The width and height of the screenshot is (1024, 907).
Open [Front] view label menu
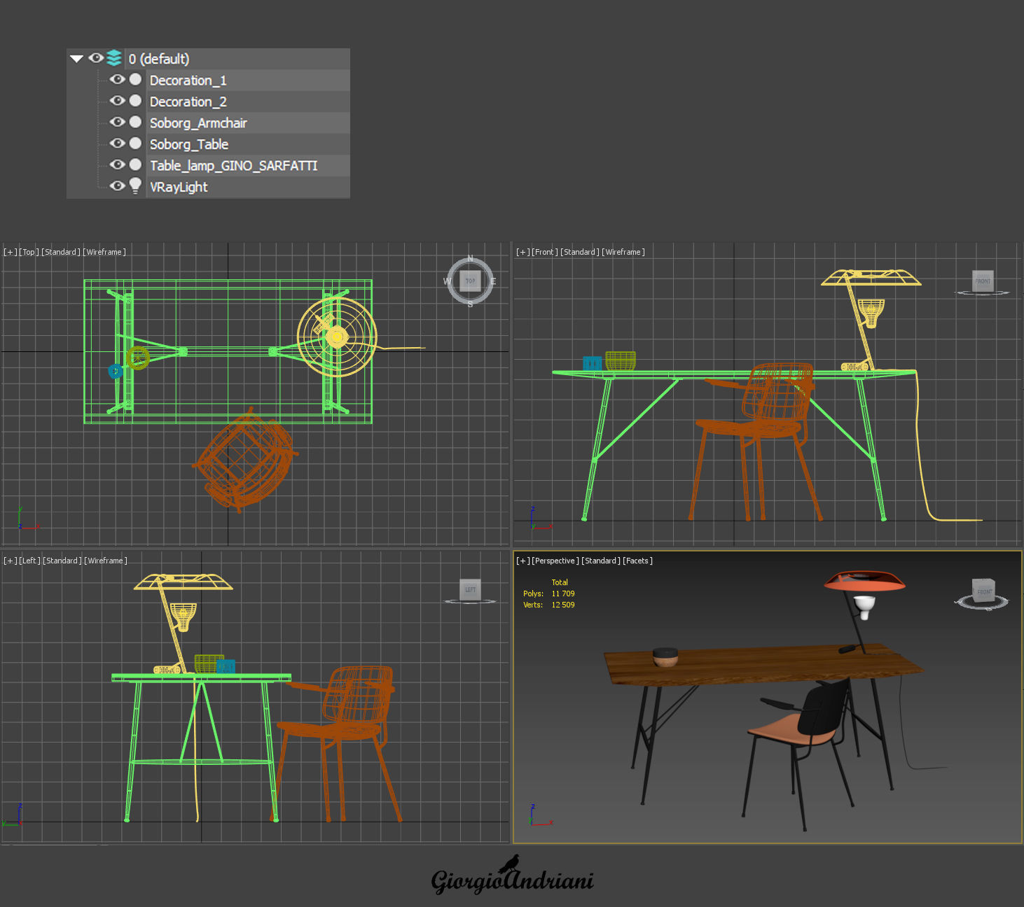[x=545, y=252]
